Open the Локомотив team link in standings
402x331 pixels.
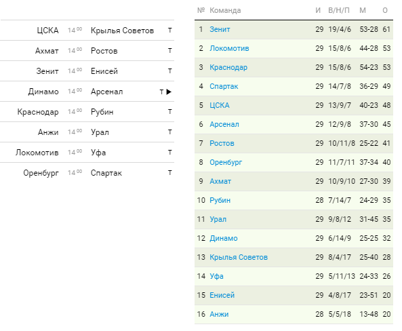coord(229,48)
